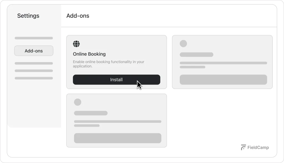This screenshot has height=163, width=284.
Task: Click the FieldCamp brand mark in the corner
Action: tap(243, 147)
